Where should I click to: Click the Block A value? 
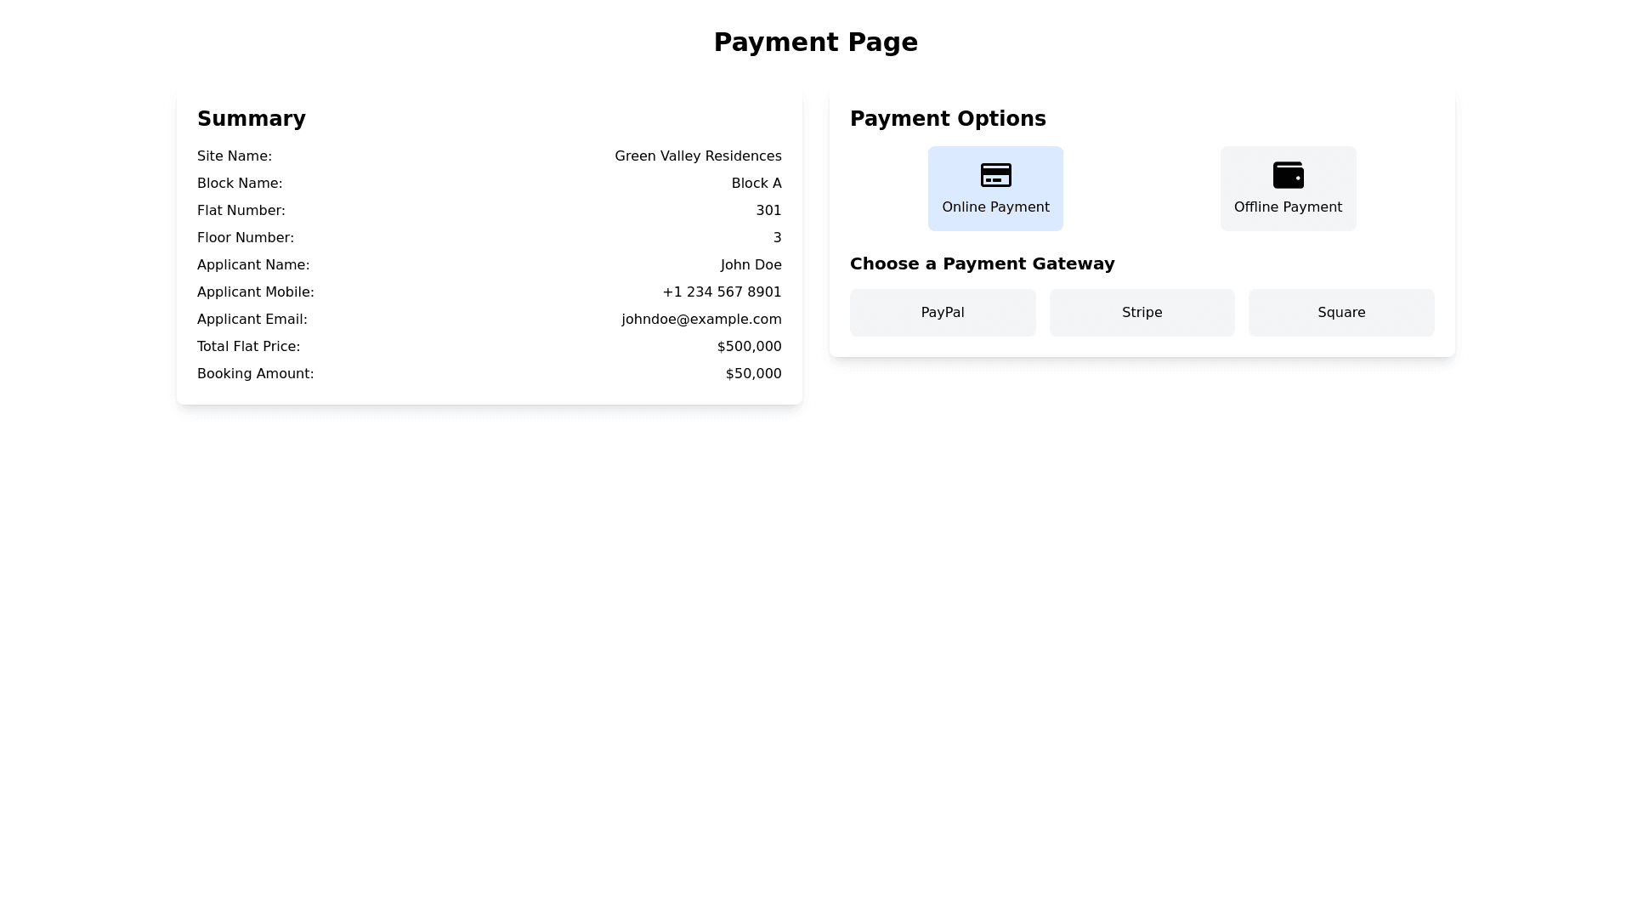click(x=756, y=184)
